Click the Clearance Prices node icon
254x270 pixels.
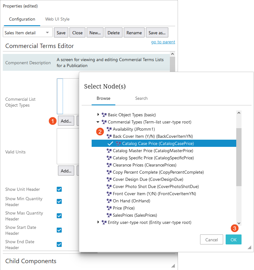tap(109, 165)
